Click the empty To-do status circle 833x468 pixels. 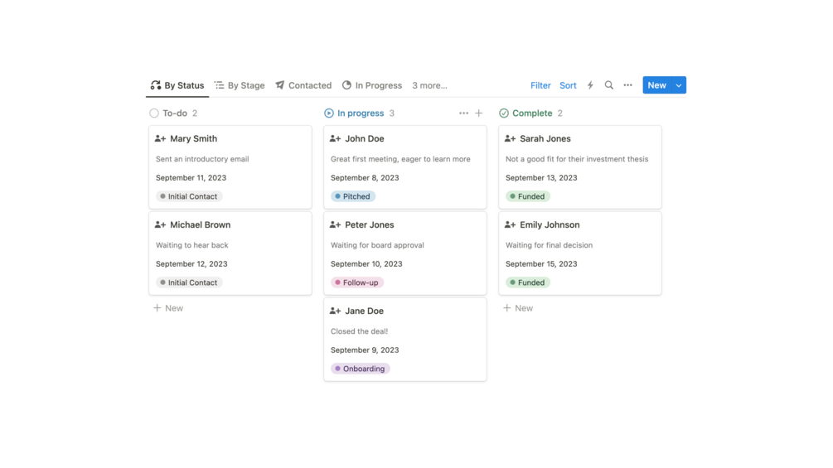154,113
